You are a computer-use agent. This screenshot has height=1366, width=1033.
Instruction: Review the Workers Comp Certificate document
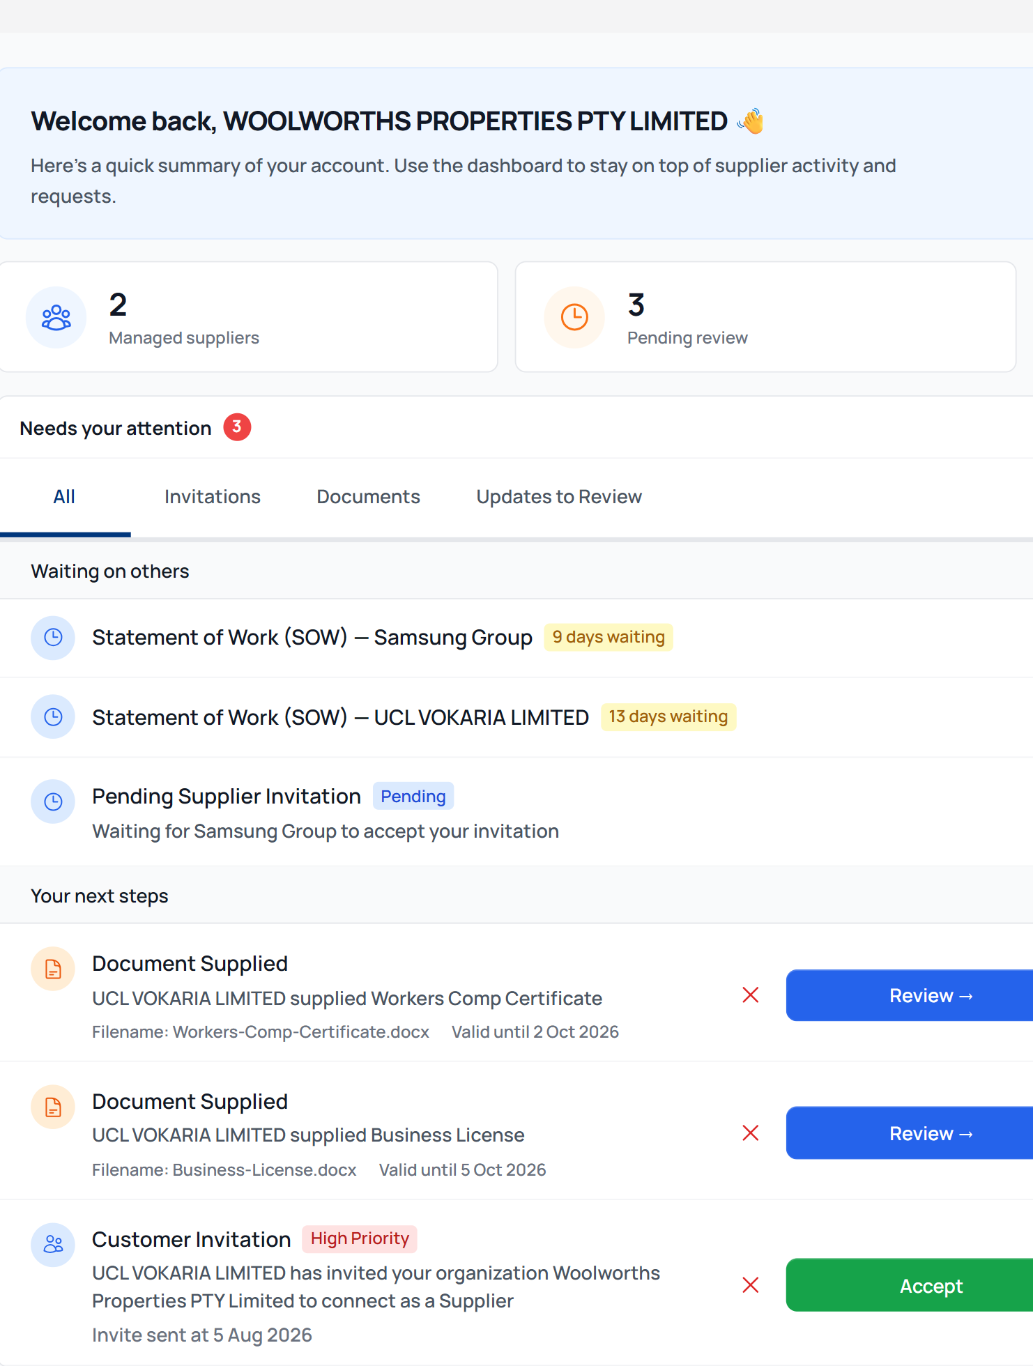click(910, 995)
